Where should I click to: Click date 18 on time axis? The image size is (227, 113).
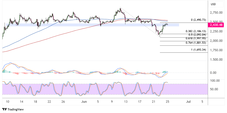click(35, 102)
